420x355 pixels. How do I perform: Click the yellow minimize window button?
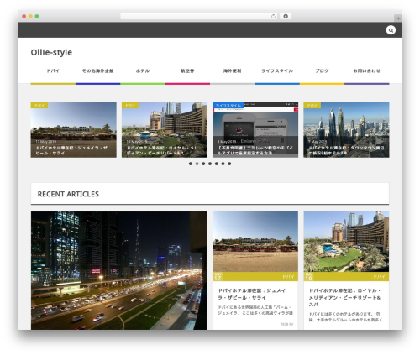click(30, 16)
